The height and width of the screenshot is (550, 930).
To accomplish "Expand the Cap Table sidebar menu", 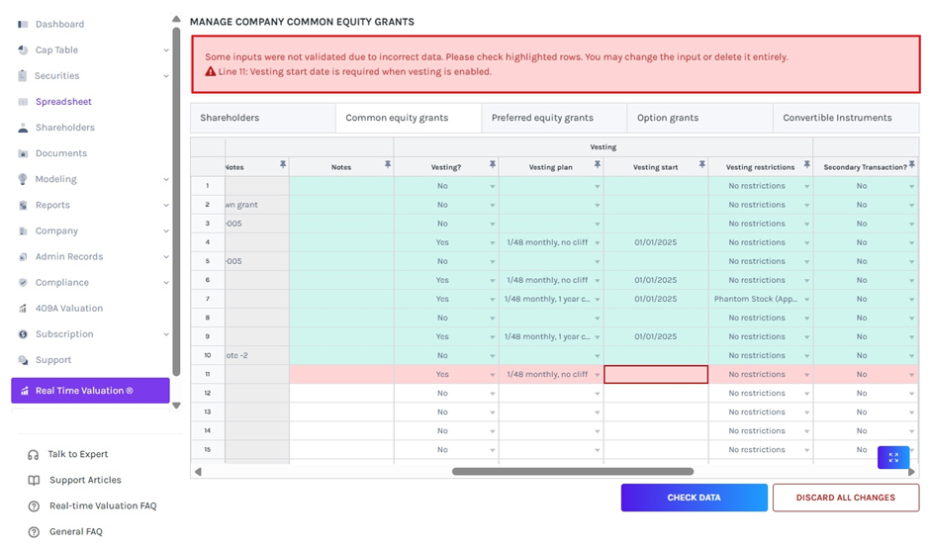I will [165, 50].
